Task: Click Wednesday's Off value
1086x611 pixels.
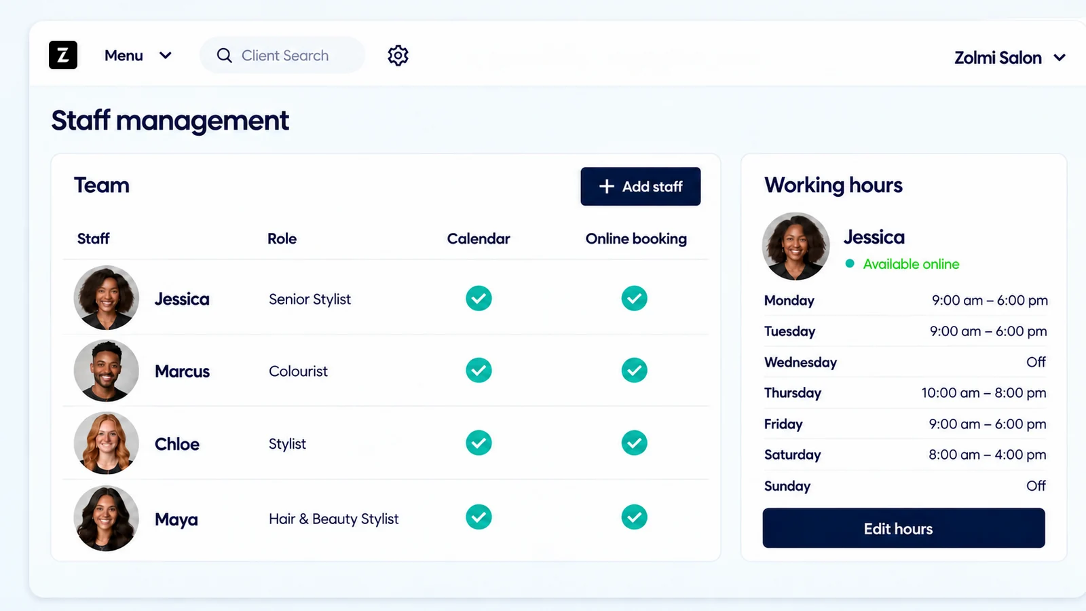Action: point(1036,362)
